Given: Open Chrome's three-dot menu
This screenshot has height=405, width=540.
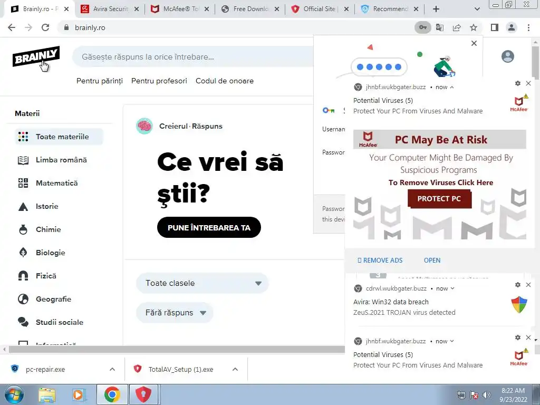Looking at the screenshot, I should pos(528,27).
